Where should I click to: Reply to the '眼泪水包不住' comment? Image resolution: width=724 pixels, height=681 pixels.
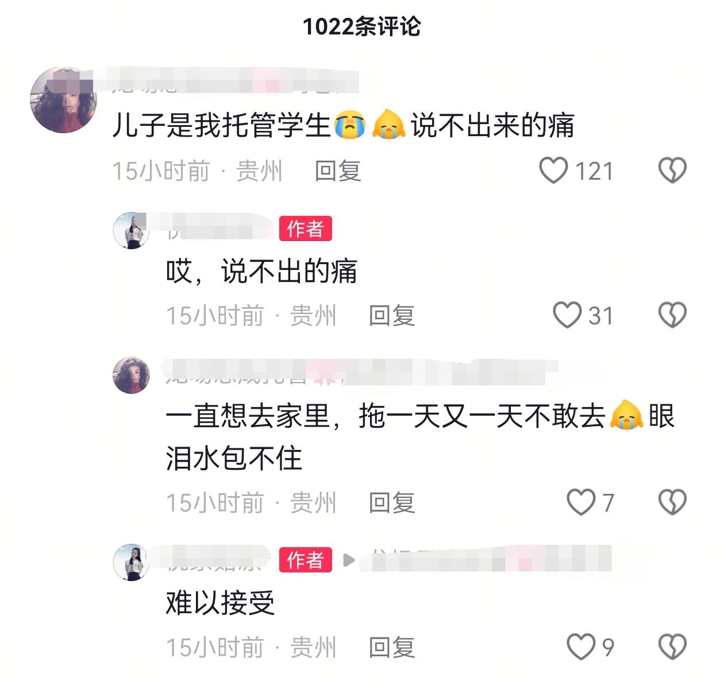coord(392,503)
